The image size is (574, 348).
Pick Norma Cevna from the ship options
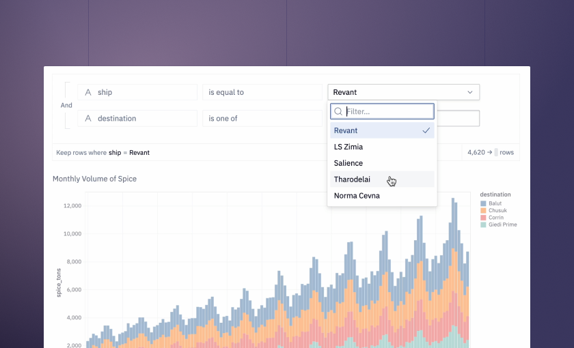point(382,196)
